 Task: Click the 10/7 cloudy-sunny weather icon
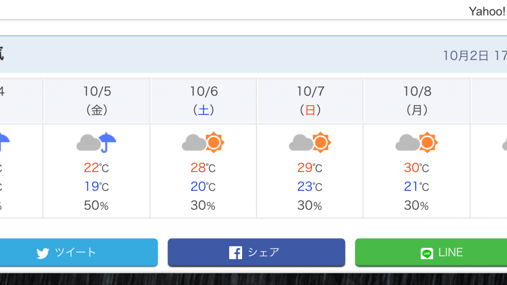pyautogui.click(x=310, y=143)
